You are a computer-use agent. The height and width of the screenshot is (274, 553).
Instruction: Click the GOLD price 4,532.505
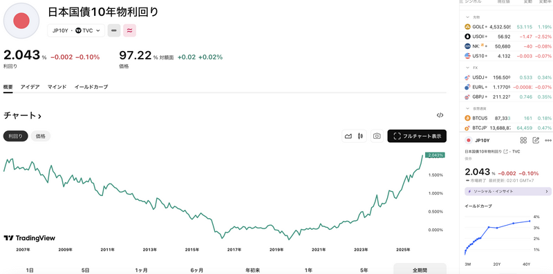[500, 27]
